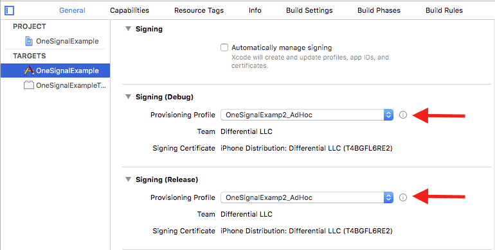
Task: Collapse the Signing (Debug) section
Action: pos(128,97)
